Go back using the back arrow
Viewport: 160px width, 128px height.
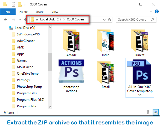pyautogui.click(x=5, y=20)
